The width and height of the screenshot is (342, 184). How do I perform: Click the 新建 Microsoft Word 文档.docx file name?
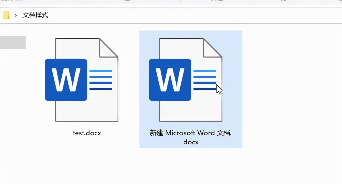pyautogui.click(x=191, y=137)
